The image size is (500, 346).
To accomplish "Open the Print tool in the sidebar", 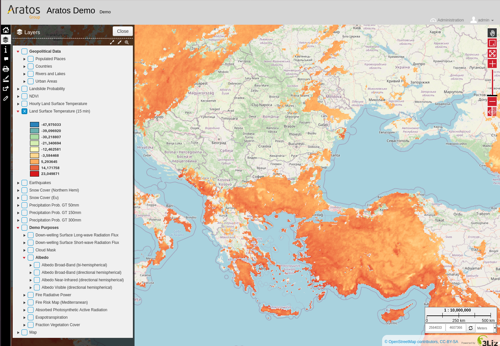I will click(6, 69).
